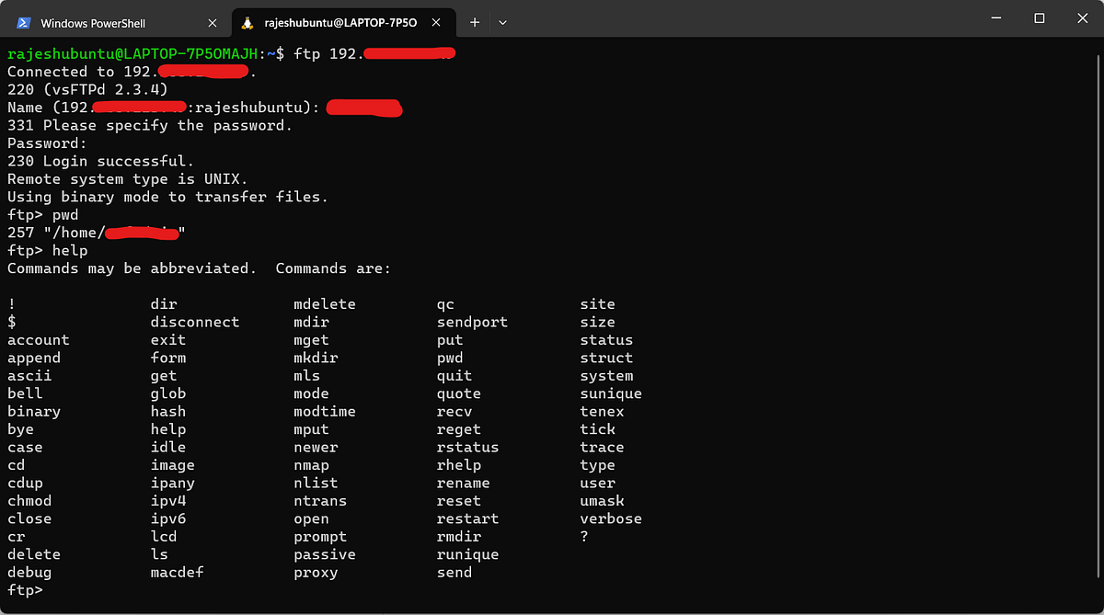
Task: Select the rajeshubuntu@LAPTOP-7P5O tab
Action: pyautogui.click(x=340, y=22)
